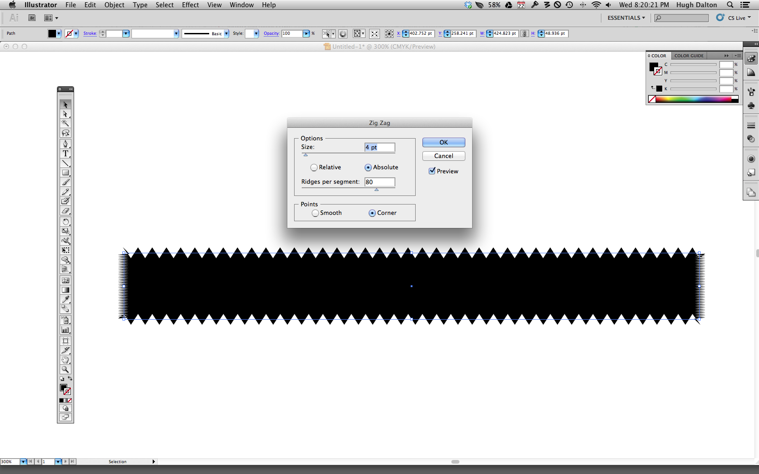Select the Rectangle tool
The height and width of the screenshot is (474, 759).
pos(66,172)
